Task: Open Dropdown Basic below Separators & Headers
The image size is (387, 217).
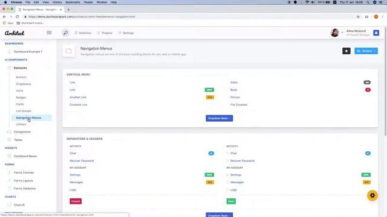Action: [x=219, y=215]
